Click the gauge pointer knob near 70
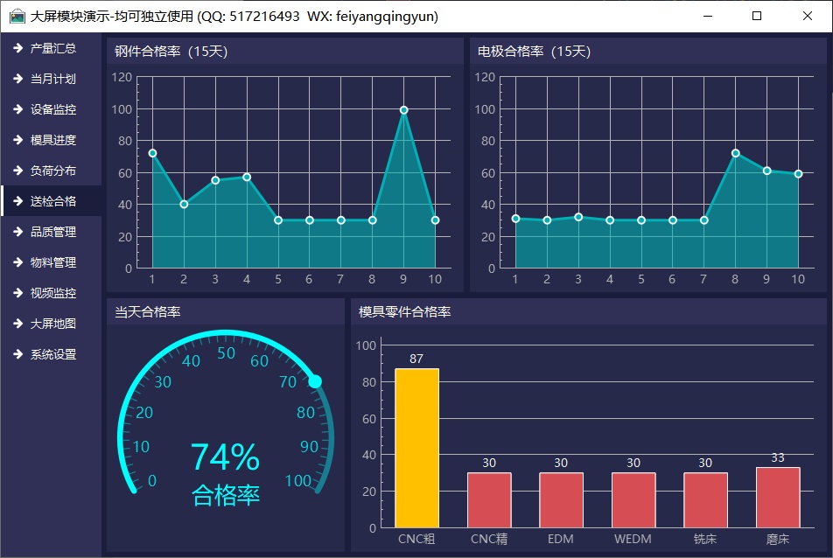 pyautogui.click(x=315, y=381)
